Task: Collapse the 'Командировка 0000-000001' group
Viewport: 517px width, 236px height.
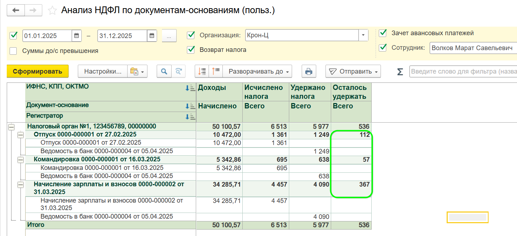Action: tap(21, 160)
